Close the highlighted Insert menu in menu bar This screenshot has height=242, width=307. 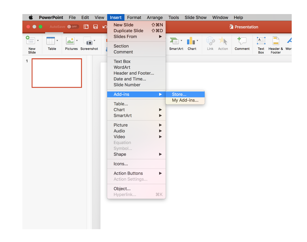click(116, 17)
